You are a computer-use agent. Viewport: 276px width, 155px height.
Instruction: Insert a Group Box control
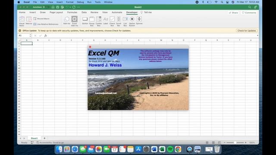[92, 21]
